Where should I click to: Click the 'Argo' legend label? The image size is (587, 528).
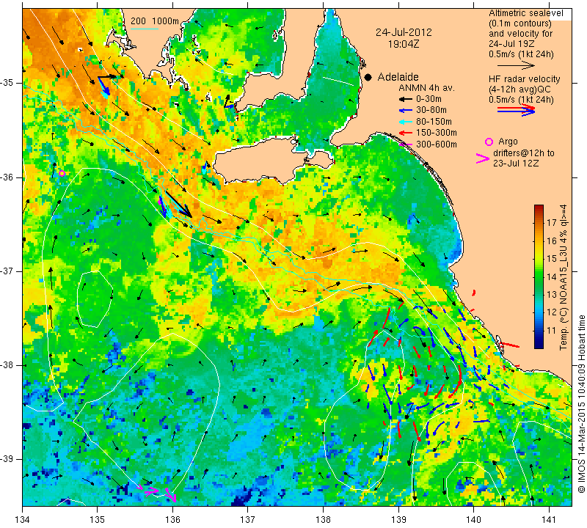click(508, 142)
